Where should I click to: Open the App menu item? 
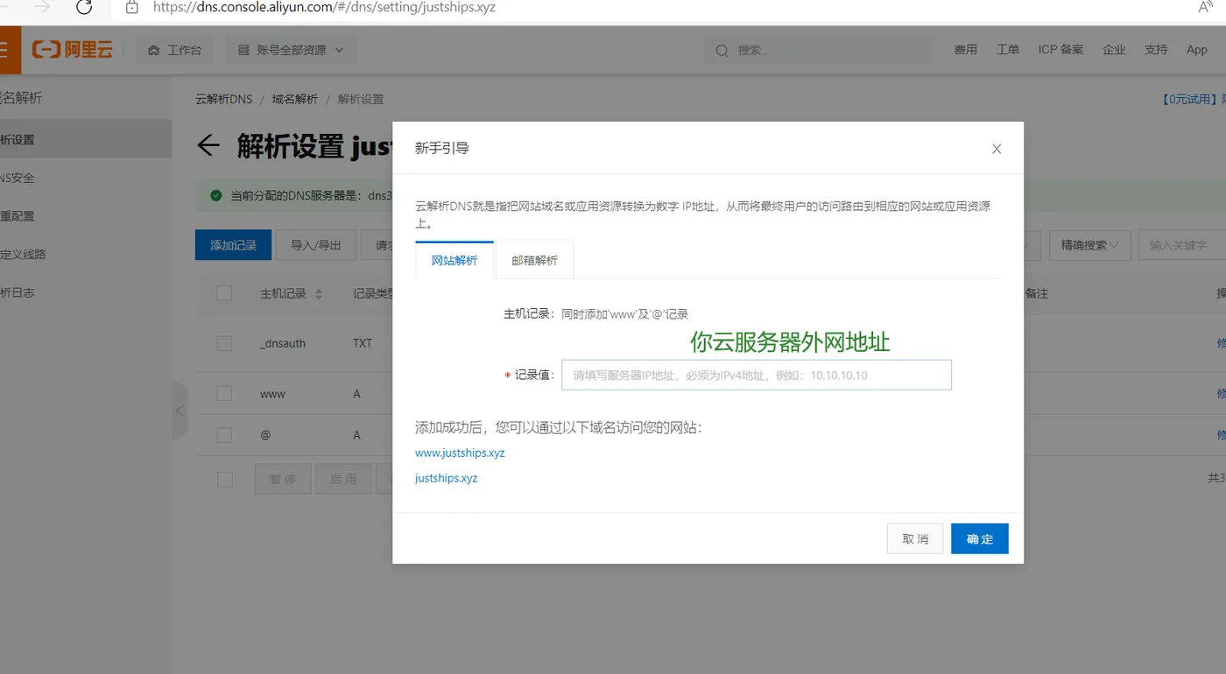click(1197, 50)
